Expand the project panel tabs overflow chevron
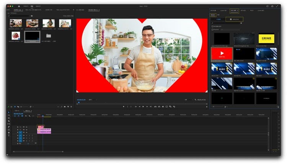Screen dimensions: 287x164 tap(73, 10)
